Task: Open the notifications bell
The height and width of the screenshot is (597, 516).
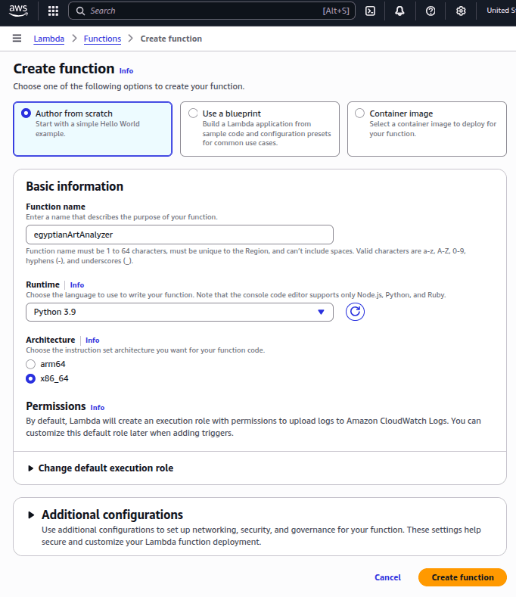Action: 399,11
